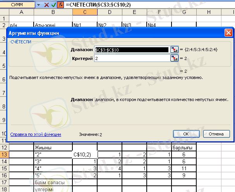Click inside the Диапазон input field
235x192 pixels.
132,50
